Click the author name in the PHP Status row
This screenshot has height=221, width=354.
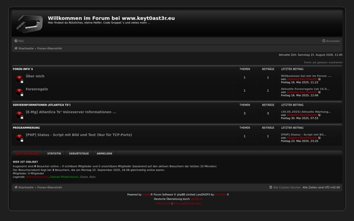302,138
